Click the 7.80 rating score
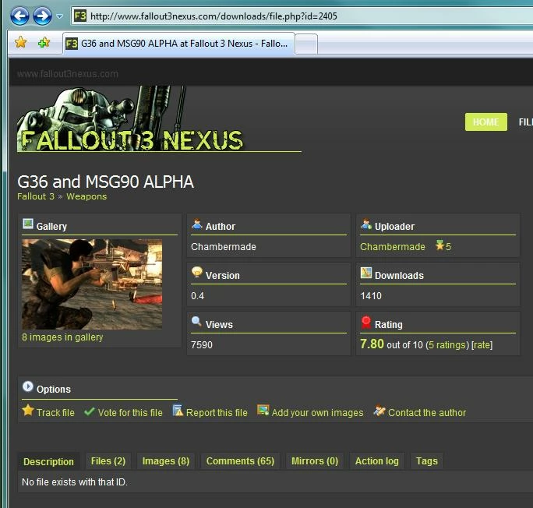Image resolution: width=533 pixels, height=508 pixels. 372,344
